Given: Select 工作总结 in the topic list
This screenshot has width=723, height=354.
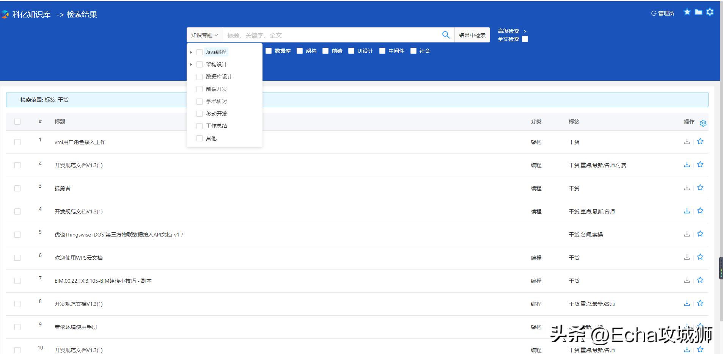Looking at the screenshot, I should pyautogui.click(x=200, y=126).
